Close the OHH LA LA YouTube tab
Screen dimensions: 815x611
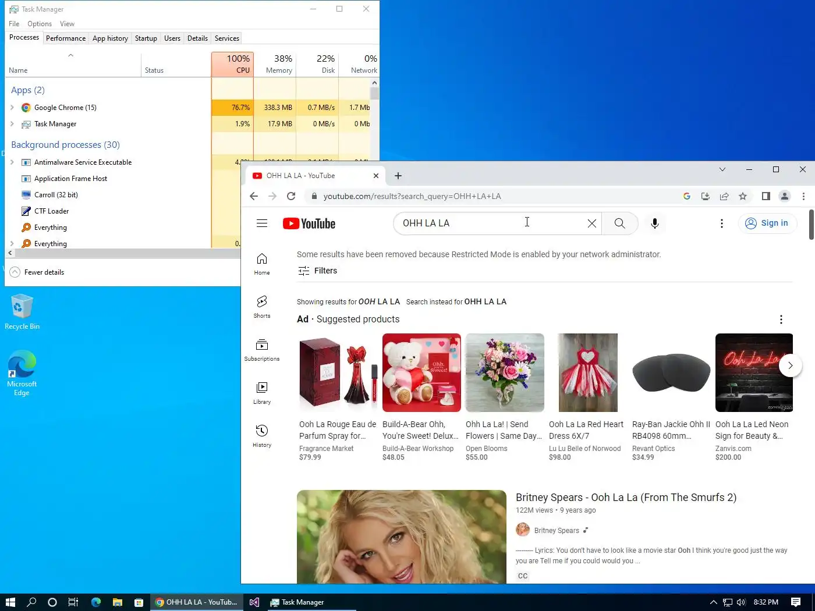pyautogui.click(x=376, y=176)
